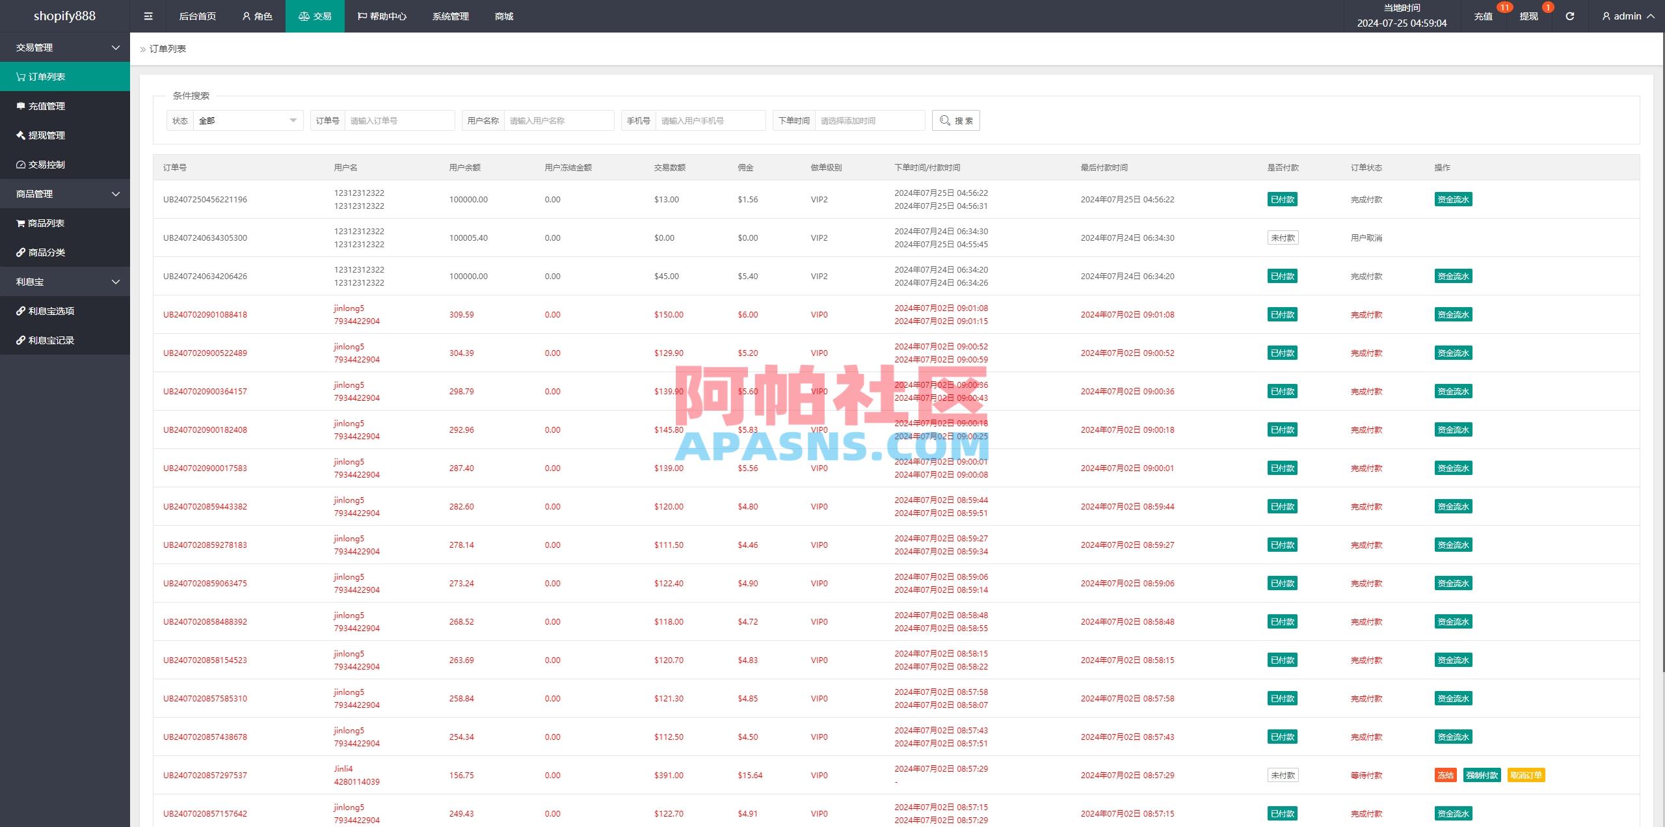The image size is (1665, 827).
Task: Open the hamburger sidebar collapse icon
Action: (x=148, y=16)
